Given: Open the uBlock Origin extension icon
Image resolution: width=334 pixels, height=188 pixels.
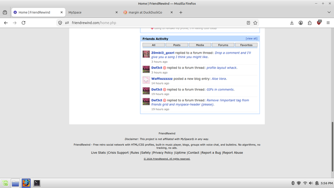Looking at the screenshot, I should (x=319, y=22).
